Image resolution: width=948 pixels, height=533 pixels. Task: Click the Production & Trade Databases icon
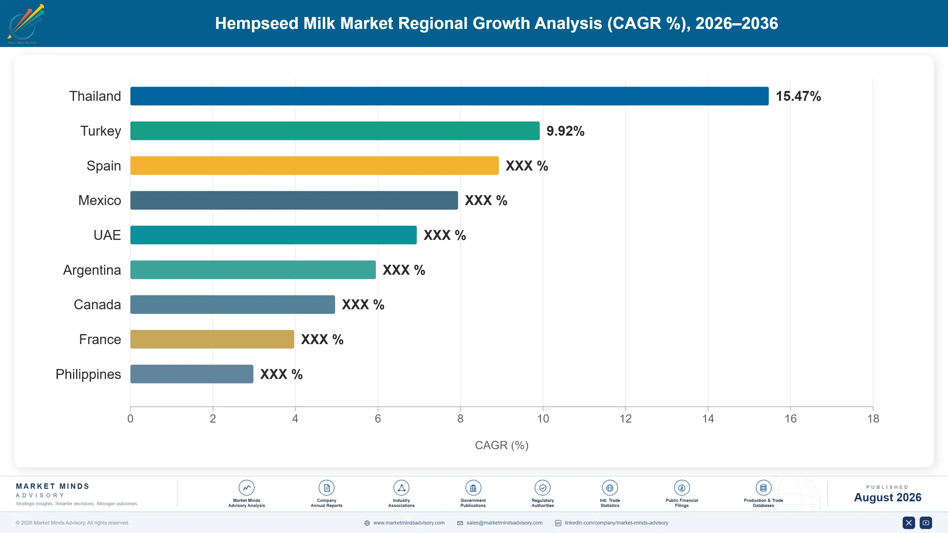click(x=763, y=488)
